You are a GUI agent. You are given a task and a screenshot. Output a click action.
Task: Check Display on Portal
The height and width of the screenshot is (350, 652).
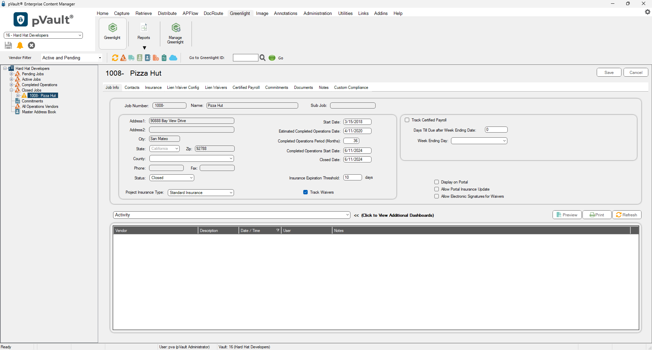coord(437,182)
